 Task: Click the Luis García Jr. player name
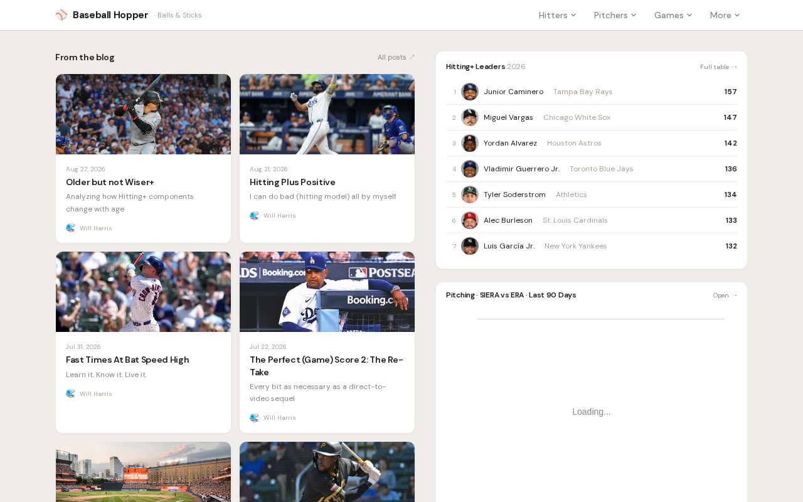[509, 246]
